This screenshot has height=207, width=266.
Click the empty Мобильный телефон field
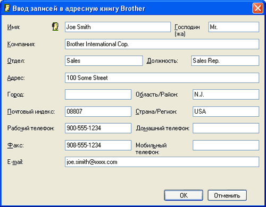coord(226,145)
